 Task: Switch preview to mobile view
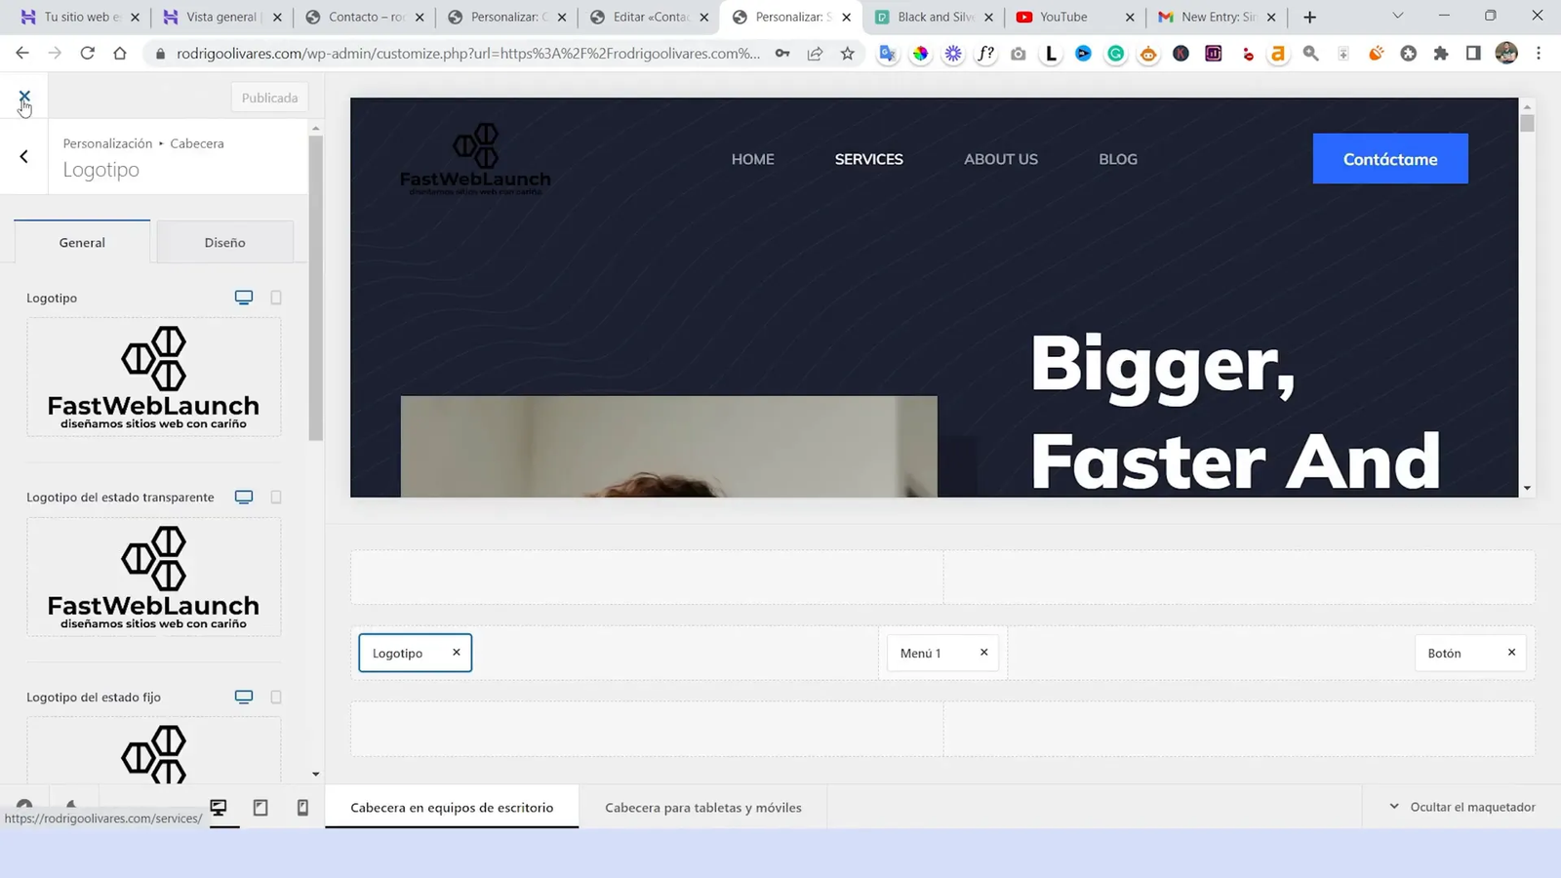tap(302, 807)
